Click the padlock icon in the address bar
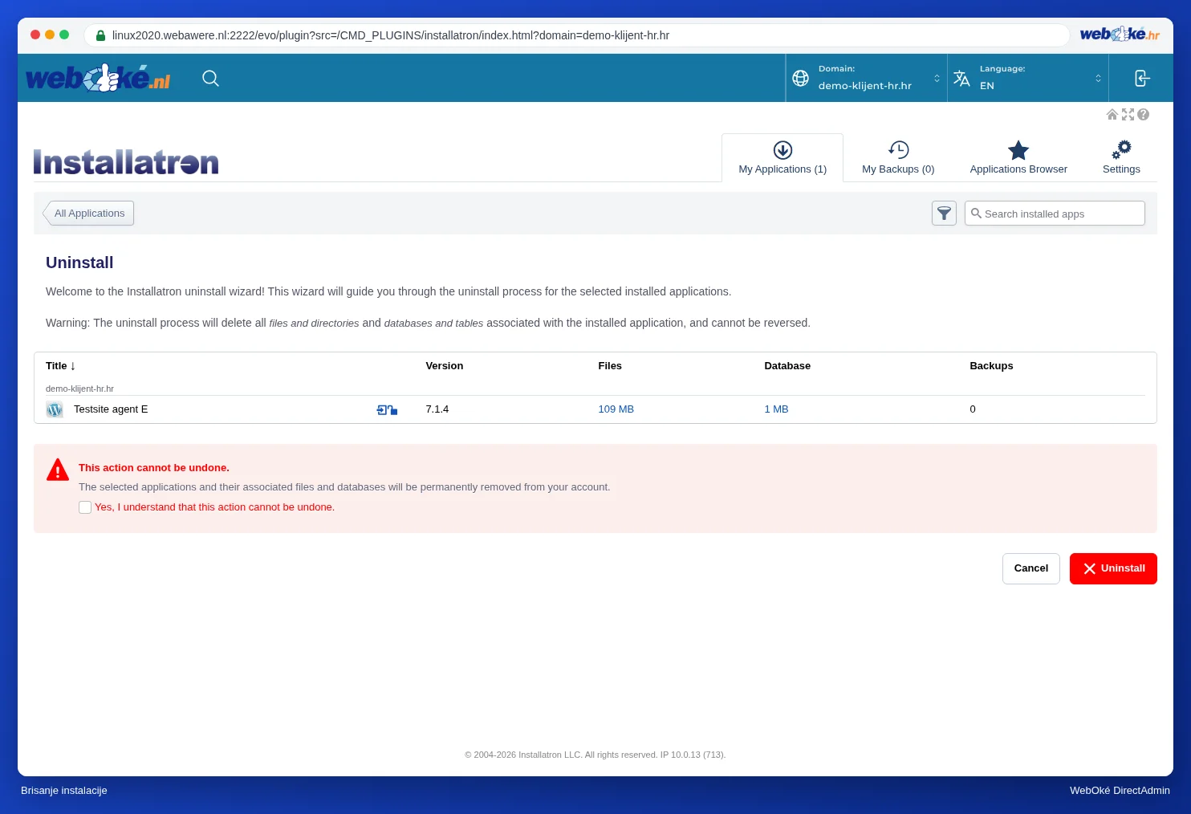 click(100, 35)
